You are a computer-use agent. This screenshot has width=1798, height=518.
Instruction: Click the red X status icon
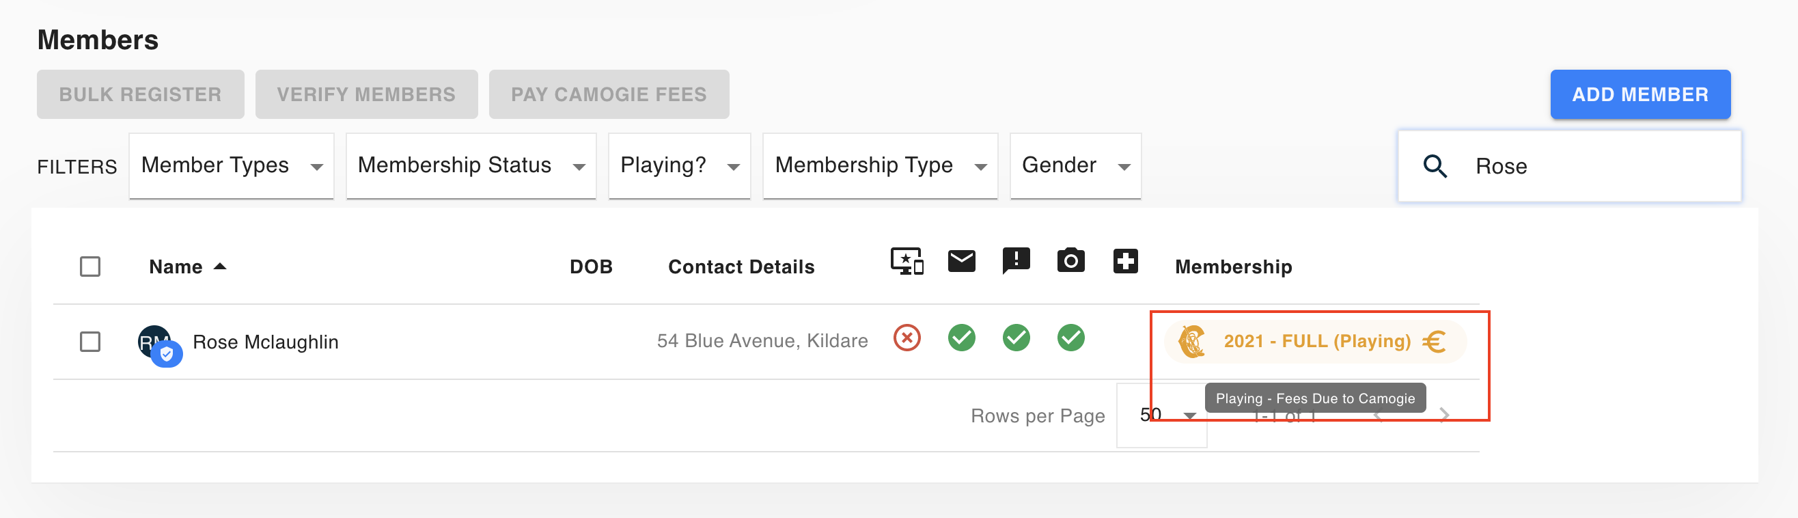point(907,338)
